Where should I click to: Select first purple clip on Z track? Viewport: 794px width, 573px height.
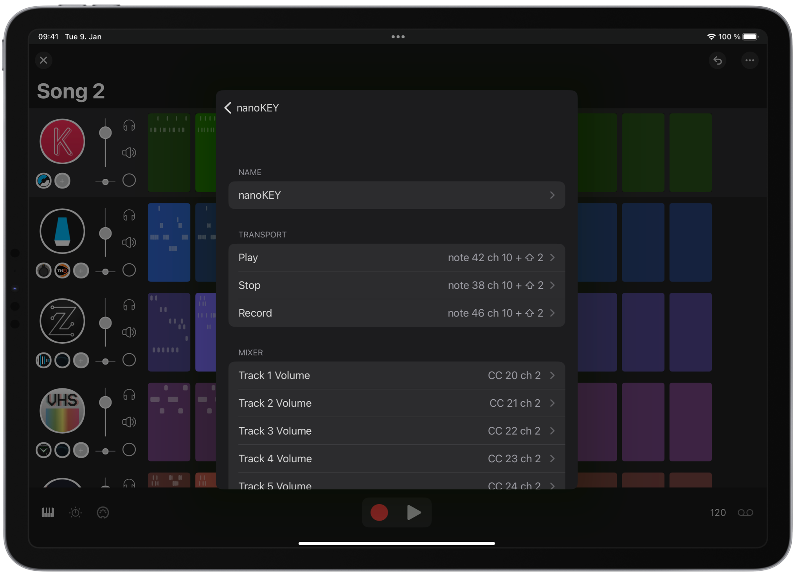(x=169, y=332)
